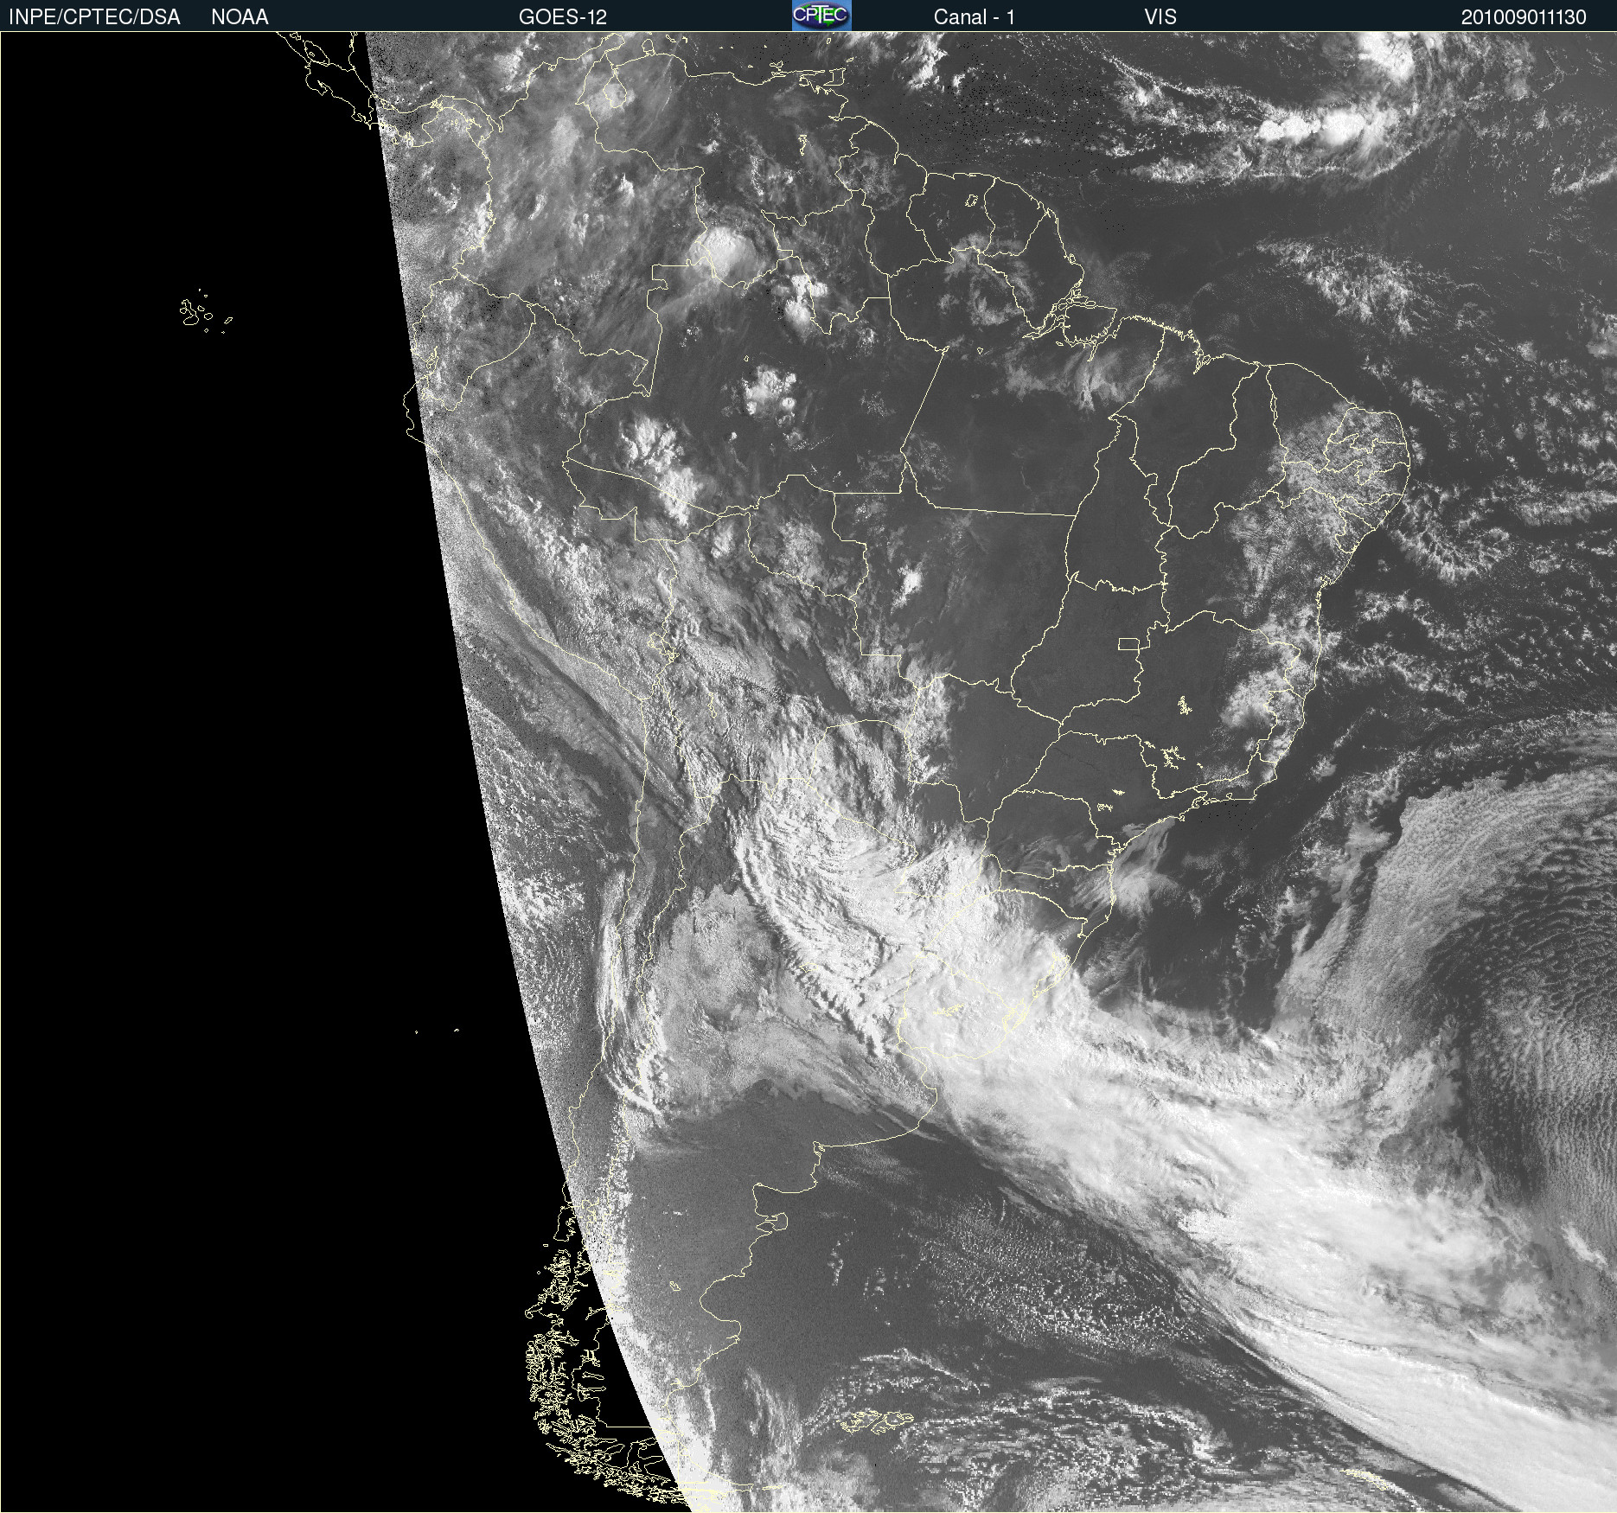Click the 201009011130 timestamp

point(1524,17)
